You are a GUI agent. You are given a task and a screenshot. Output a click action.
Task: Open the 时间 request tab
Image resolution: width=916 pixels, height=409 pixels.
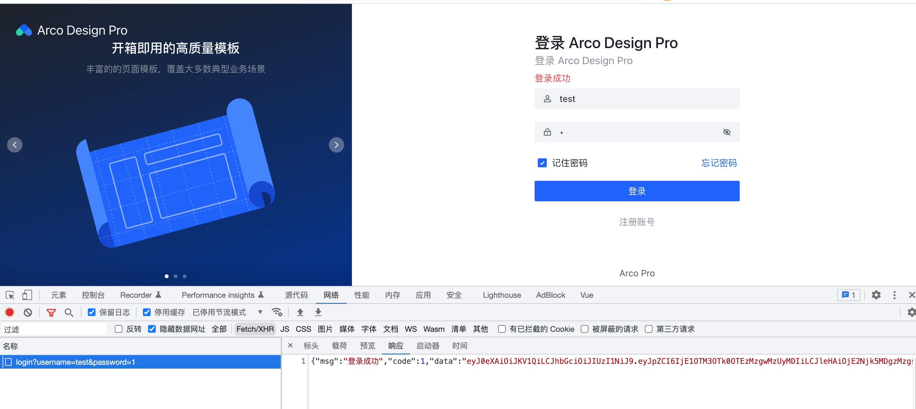[x=460, y=346]
